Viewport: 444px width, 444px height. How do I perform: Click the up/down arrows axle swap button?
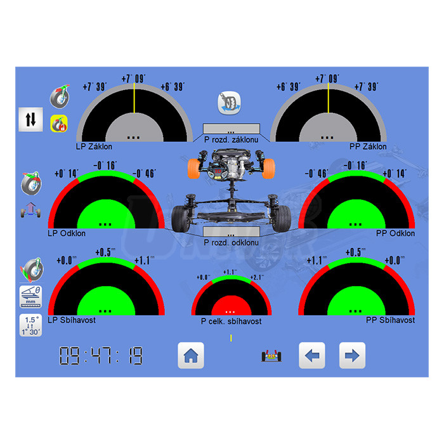(x=30, y=119)
